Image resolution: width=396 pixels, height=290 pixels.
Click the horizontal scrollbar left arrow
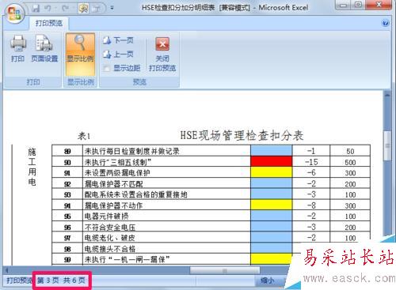[7, 270]
